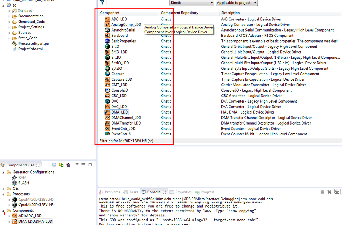Select the BitsIO component icon

coord(107,58)
